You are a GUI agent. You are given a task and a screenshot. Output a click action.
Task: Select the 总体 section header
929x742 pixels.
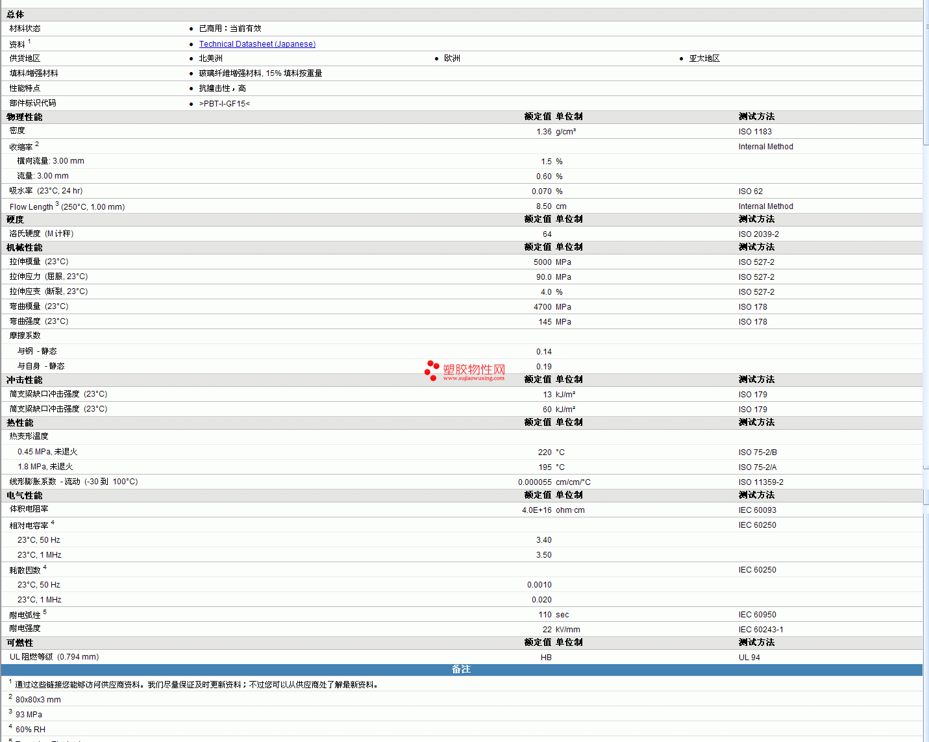[x=16, y=14]
